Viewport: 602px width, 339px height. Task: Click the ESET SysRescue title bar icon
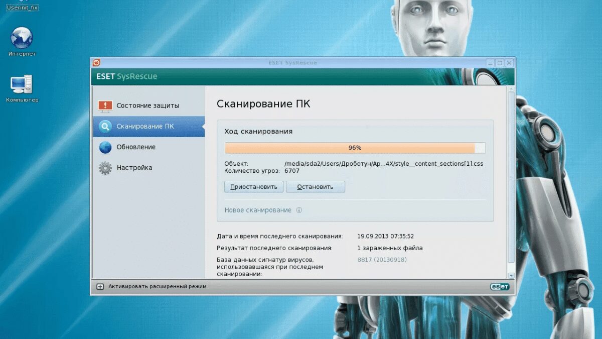pyautogui.click(x=96, y=62)
